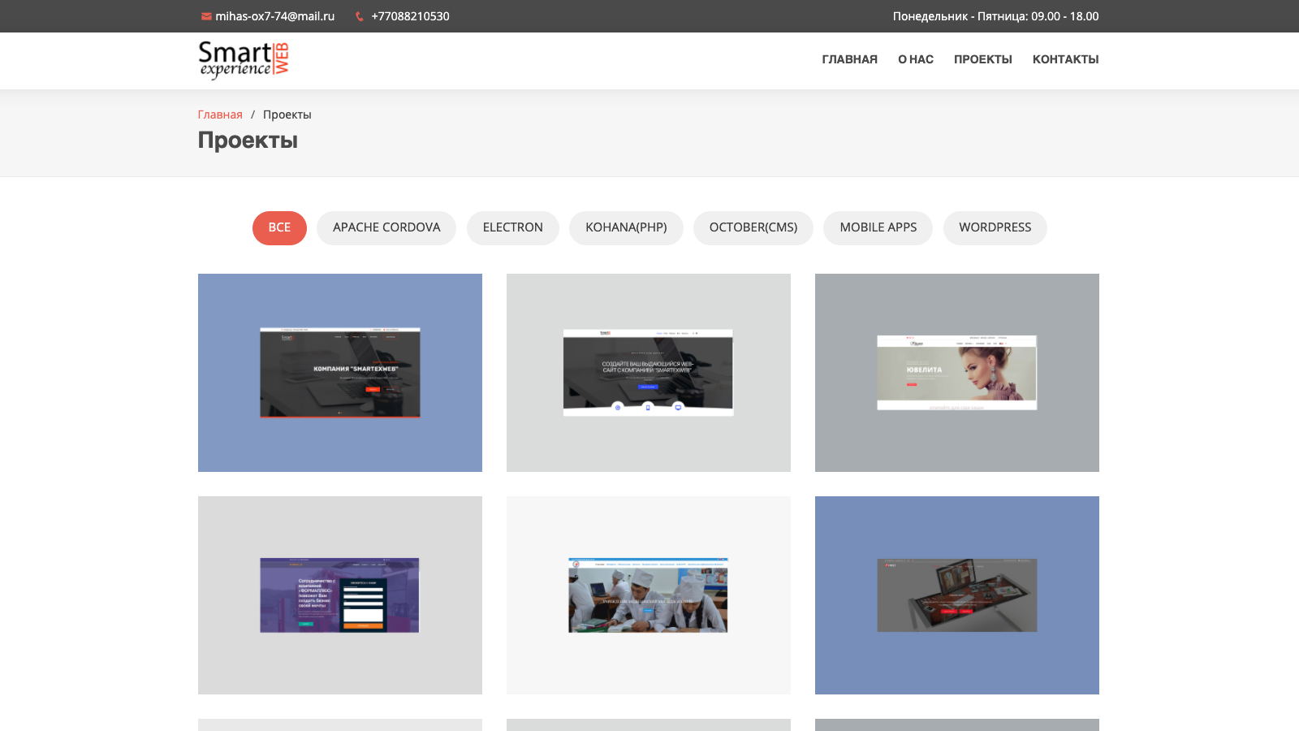Open the ГЛАВНАЯ menu item
This screenshot has height=731, width=1299.
(x=849, y=59)
